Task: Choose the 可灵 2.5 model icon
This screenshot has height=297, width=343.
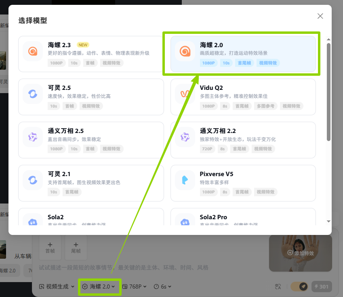Action: 33,94
